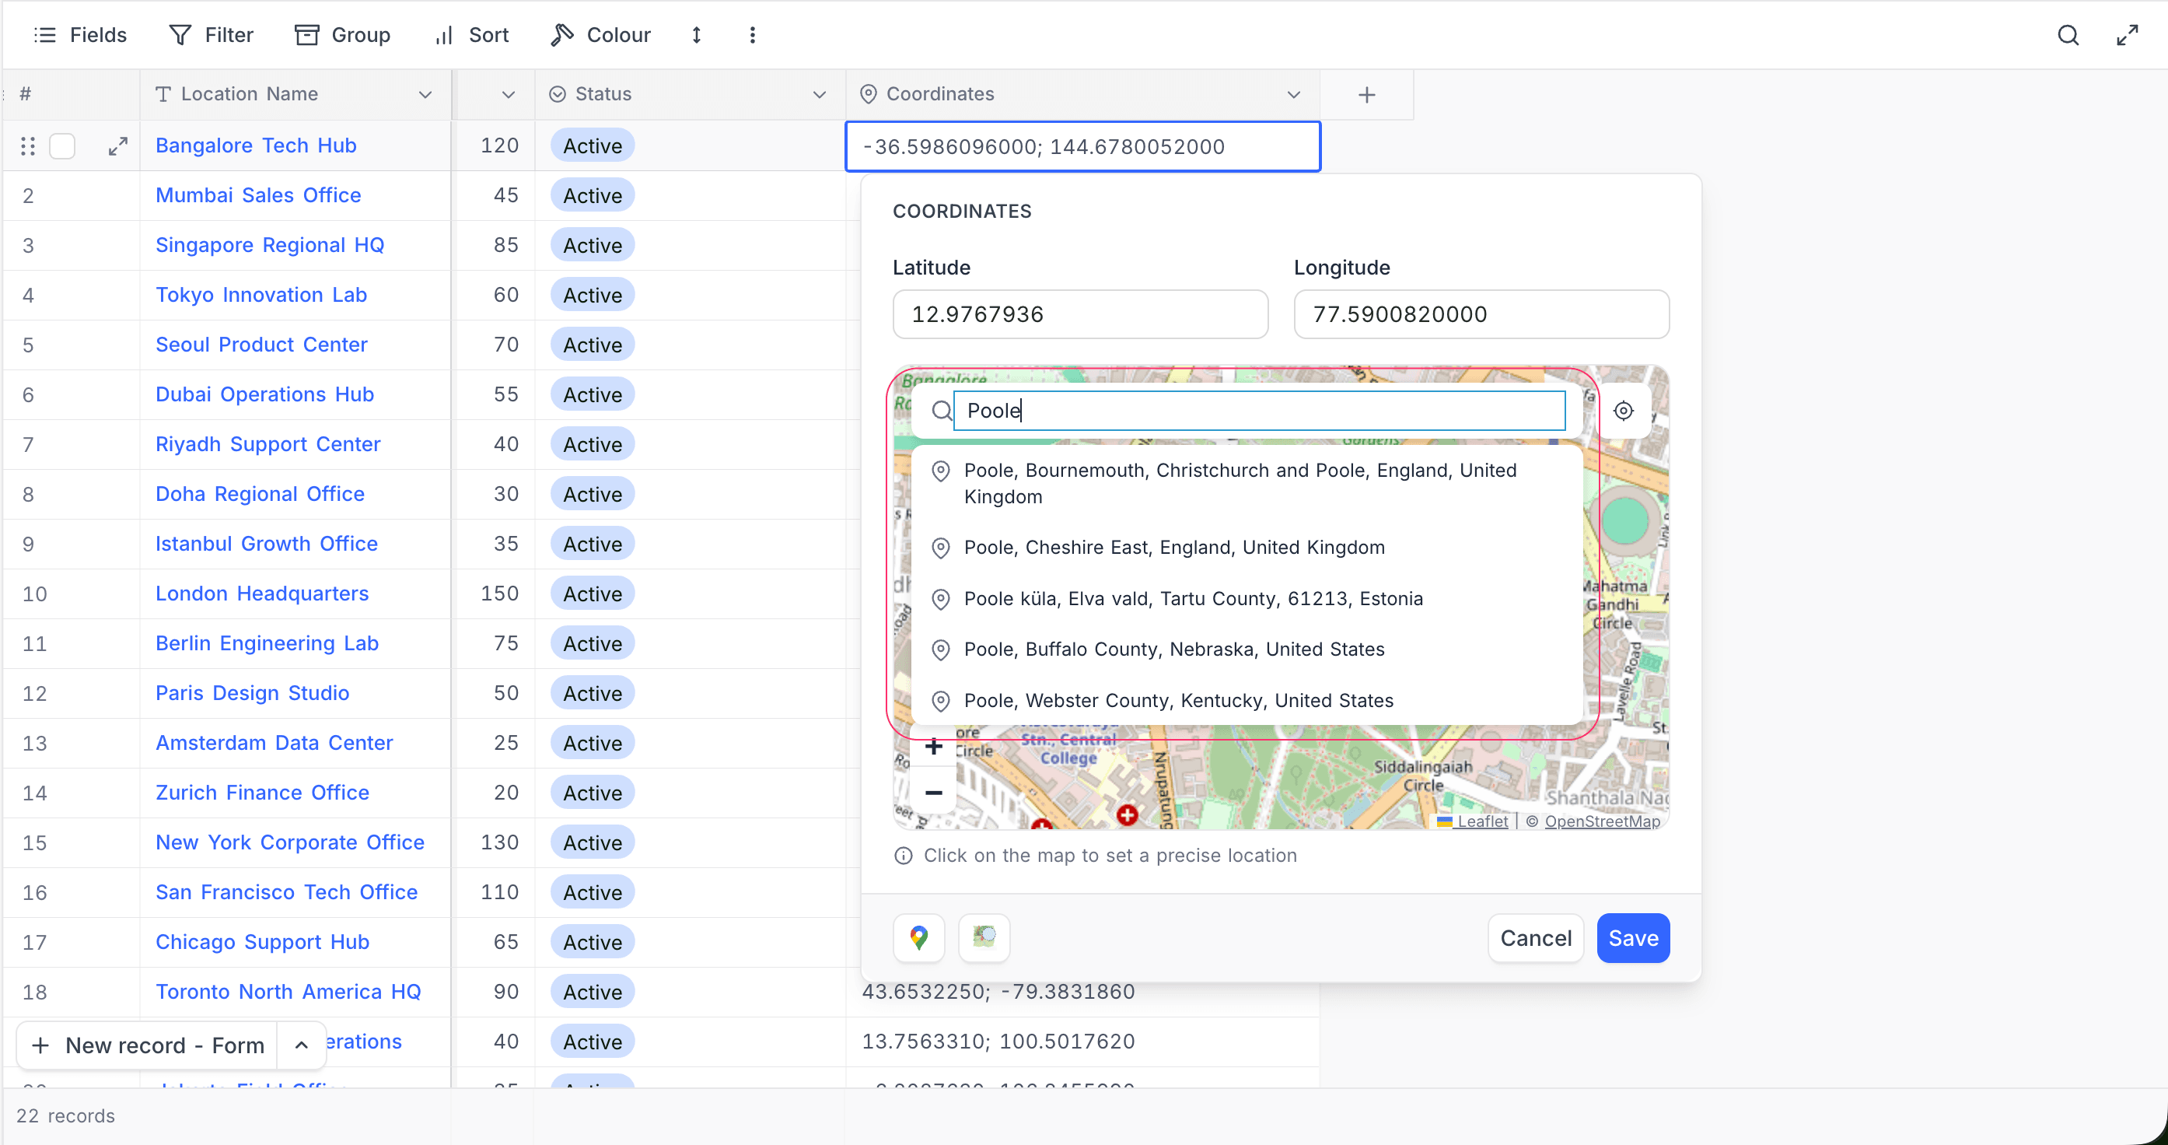The height and width of the screenshot is (1145, 2168).
Task: Click the search magnifier in the toolbar
Action: pyautogui.click(x=2068, y=34)
